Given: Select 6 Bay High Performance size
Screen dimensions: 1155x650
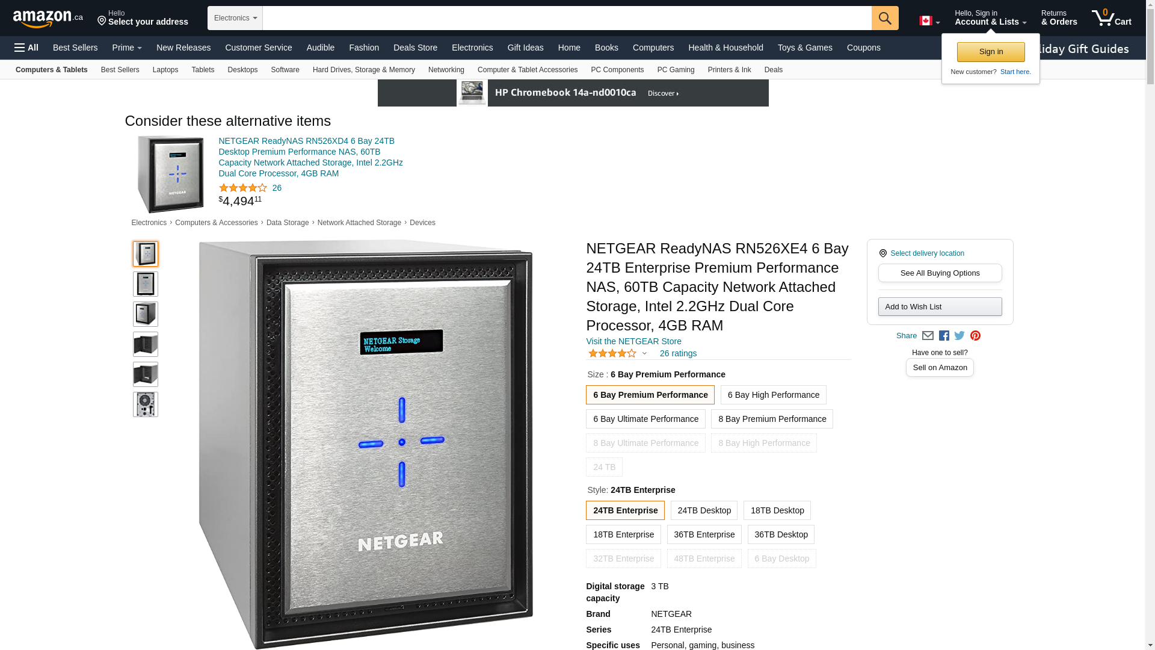Looking at the screenshot, I should 773,395.
